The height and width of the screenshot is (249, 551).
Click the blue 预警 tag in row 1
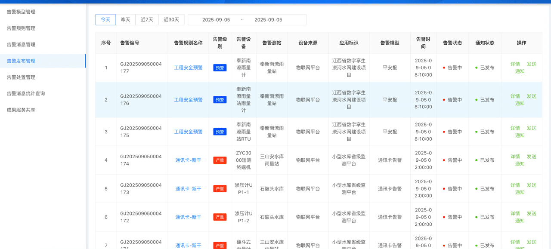coord(220,68)
